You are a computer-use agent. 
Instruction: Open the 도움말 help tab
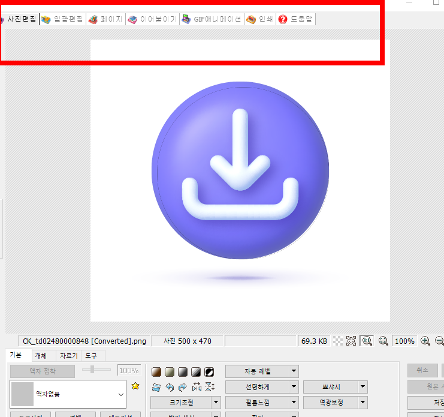[295, 19]
